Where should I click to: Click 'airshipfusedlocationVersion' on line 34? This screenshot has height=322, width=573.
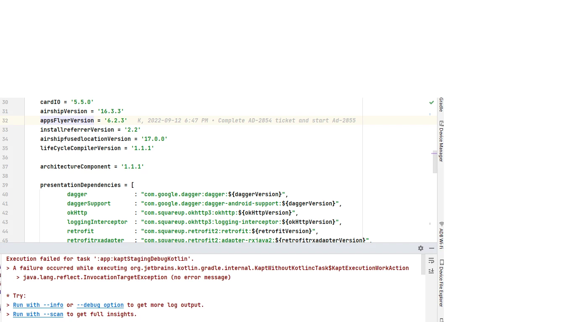pyautogui.click(x=86, y=139)
